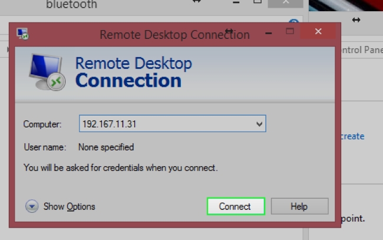383x240 pixels.
Task: Click the Help button
Action: (298, 206)
